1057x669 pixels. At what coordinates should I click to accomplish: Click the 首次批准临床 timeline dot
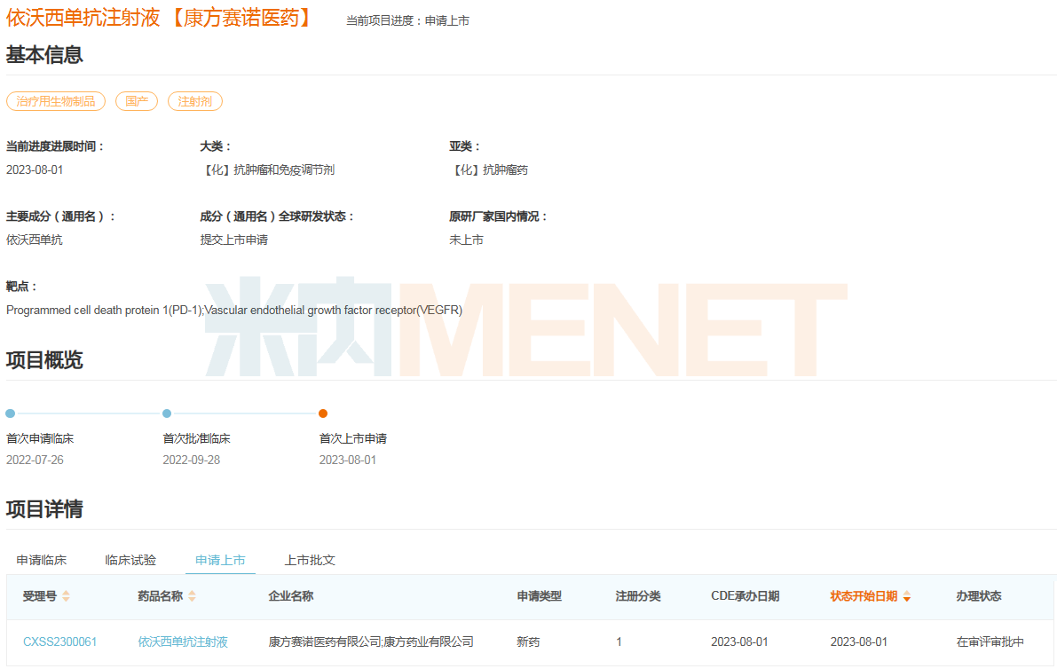[x=167, y=413]
